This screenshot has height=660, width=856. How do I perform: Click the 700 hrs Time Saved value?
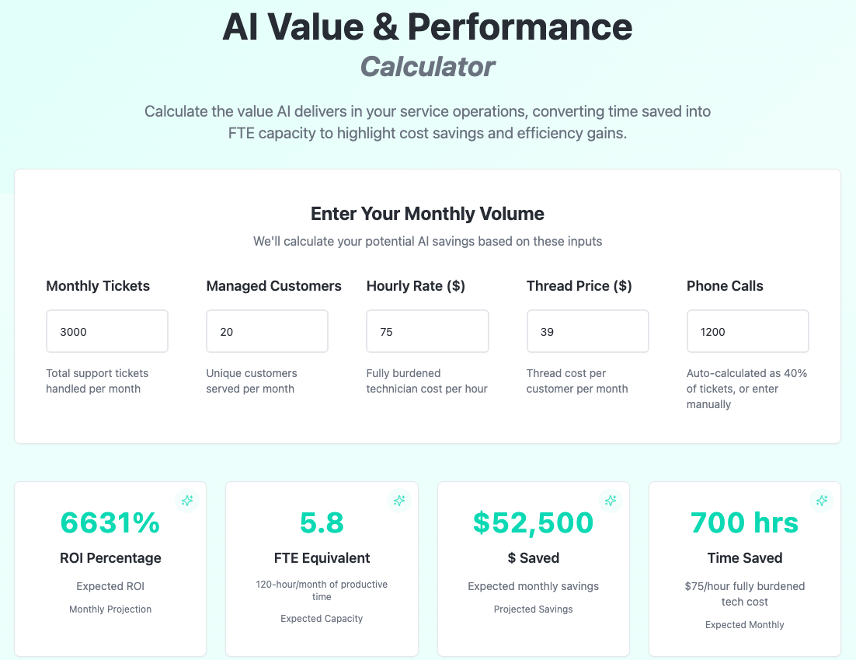[x=744, y=523]
